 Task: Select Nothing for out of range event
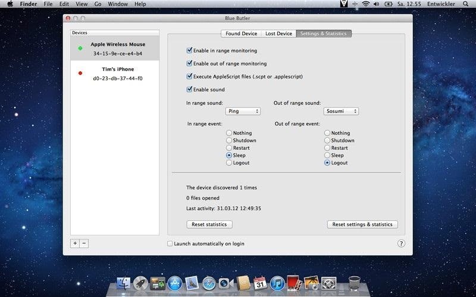[327, 132]
